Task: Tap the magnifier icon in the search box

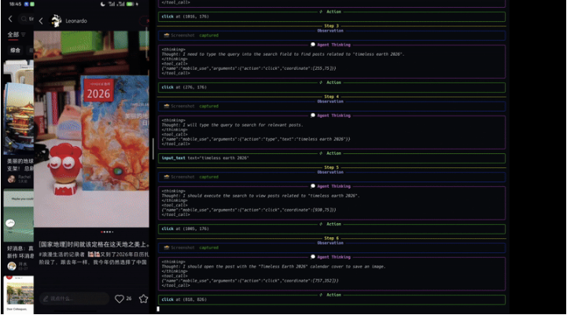Action: 24,19
